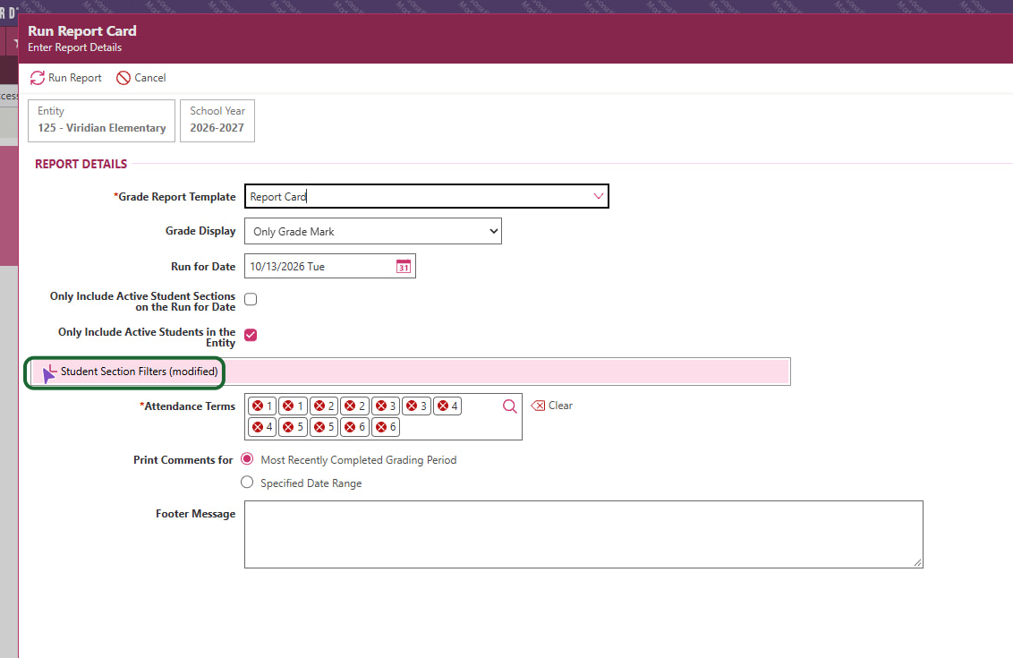Cancel the report card dialog
Viewport: 1013px width, 658px height.
pyautogui.click(x=141, y=78)
